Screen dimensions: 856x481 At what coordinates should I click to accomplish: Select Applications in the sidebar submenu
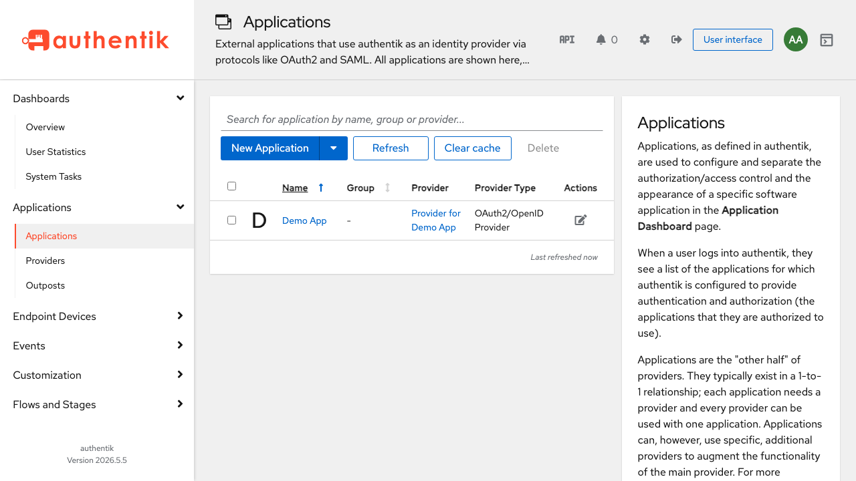coord(104,236)
